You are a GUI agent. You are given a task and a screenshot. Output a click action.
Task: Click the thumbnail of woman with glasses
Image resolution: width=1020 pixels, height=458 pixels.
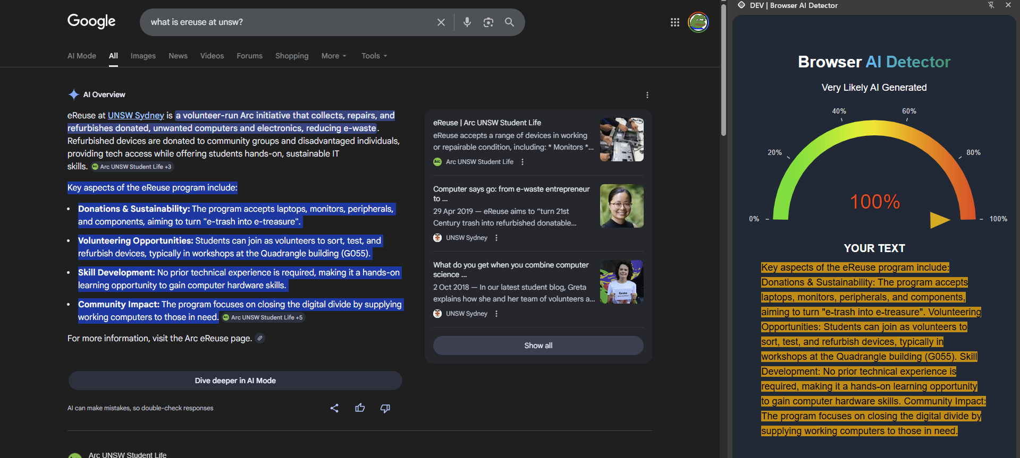[x=622, y=206]
